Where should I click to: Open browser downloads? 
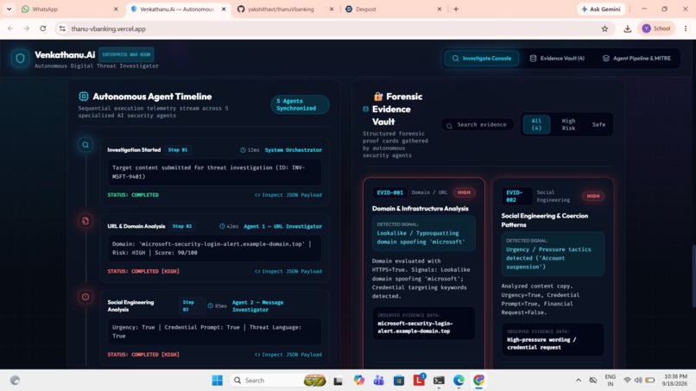point(627,28)
